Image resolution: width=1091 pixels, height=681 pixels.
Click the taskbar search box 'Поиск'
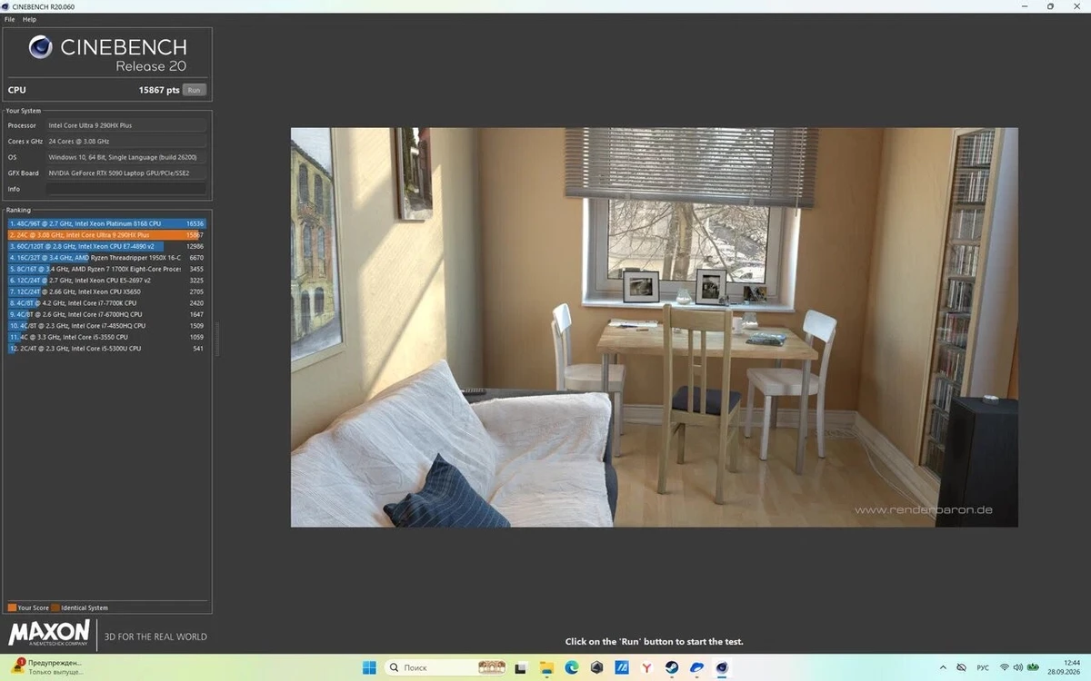pyautogui.click(x=446, y=667)
